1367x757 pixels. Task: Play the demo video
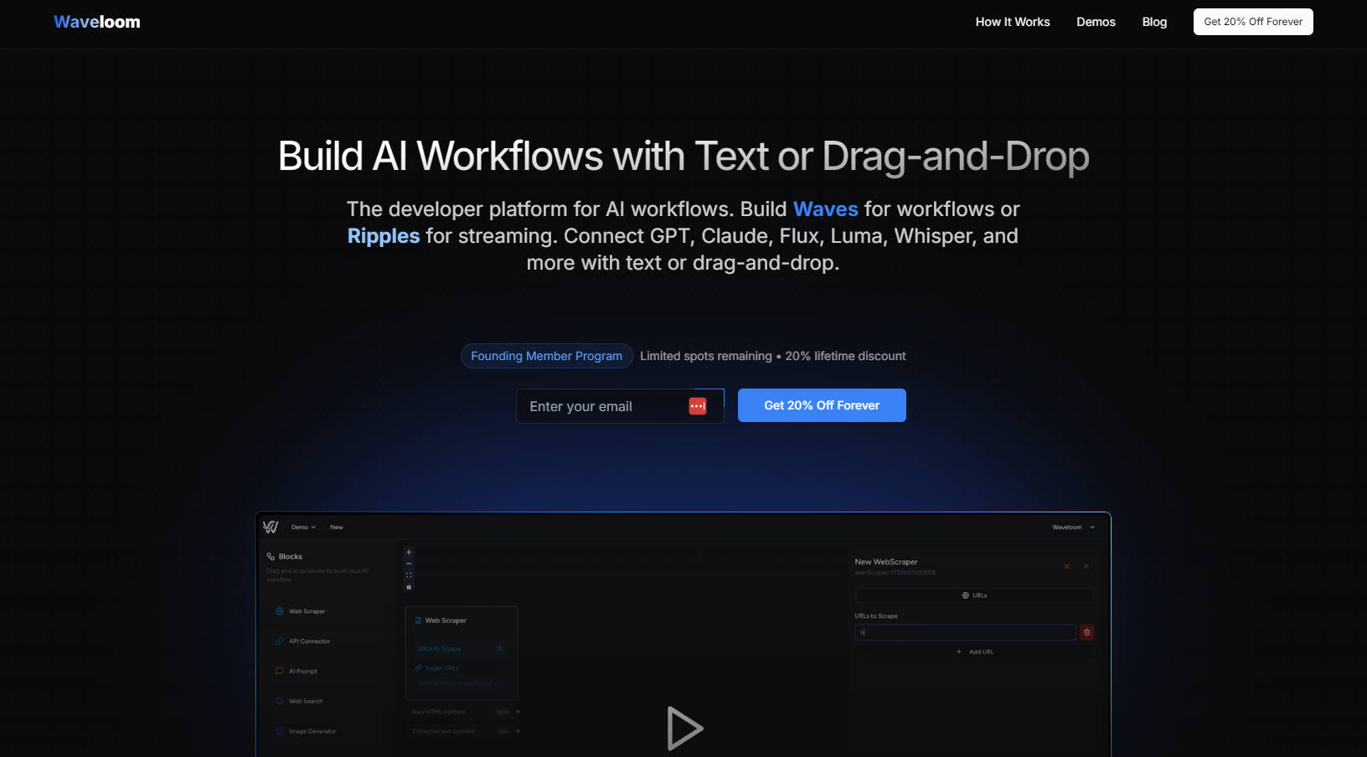tap(683, 728)
